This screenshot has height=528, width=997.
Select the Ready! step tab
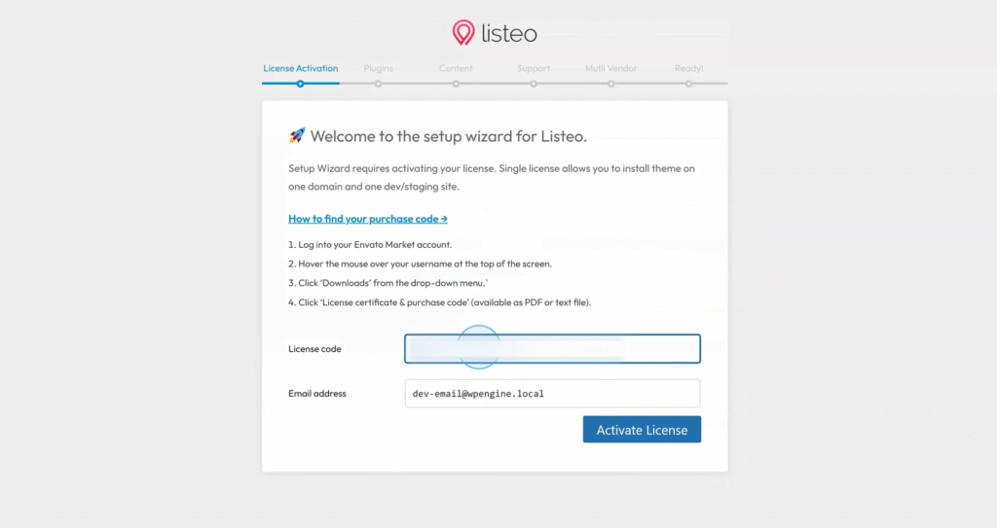point(688,68)
